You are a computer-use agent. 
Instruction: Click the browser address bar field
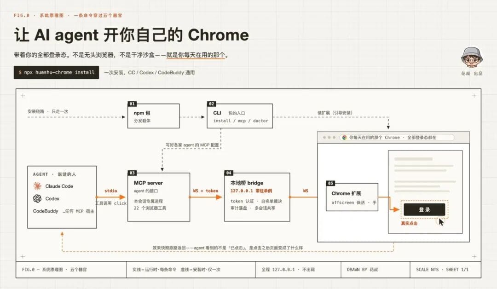coord(397,138)
